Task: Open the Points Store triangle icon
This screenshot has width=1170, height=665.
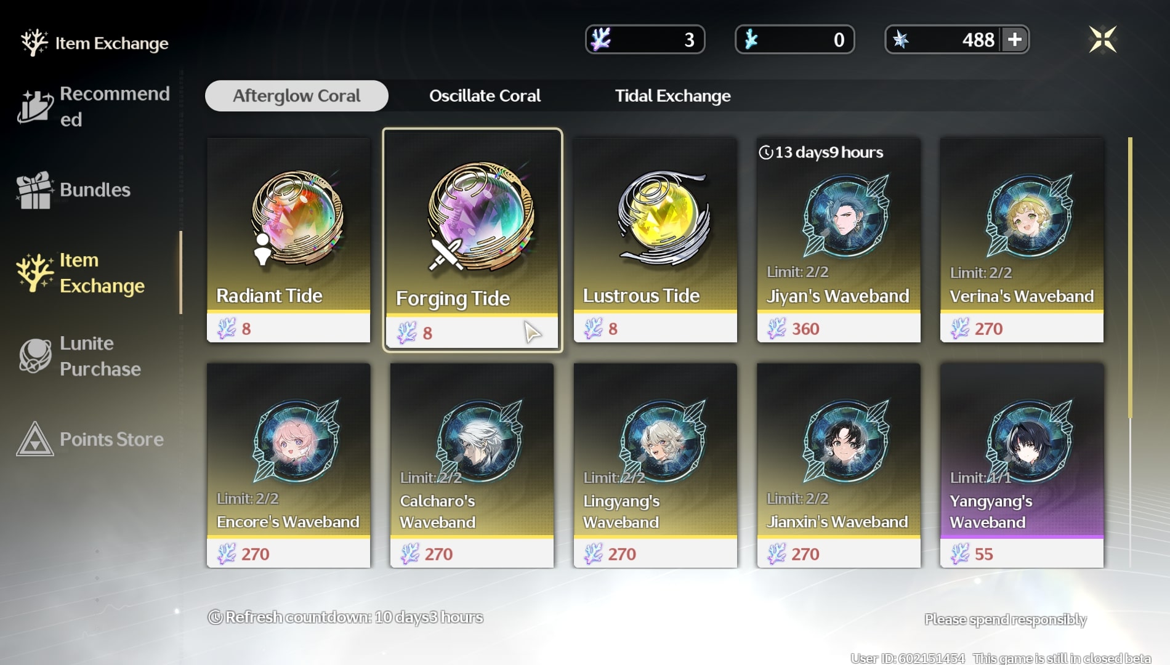Action: pos(34,439)
